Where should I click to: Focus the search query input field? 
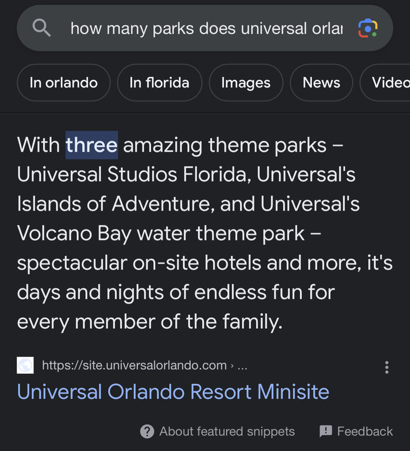pos(206,28)
